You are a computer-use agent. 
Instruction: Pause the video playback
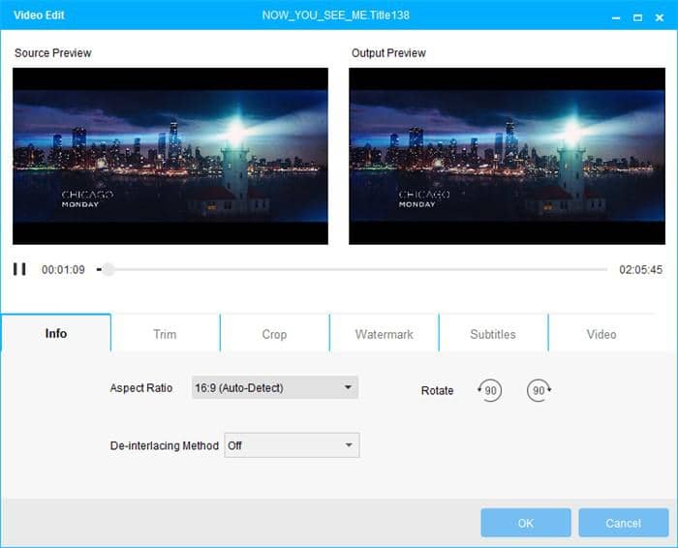point(19,269)
